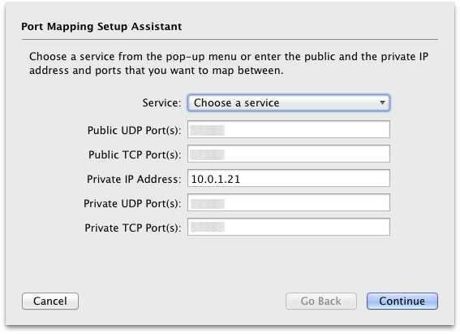
Task: Click Continue to proceed
Action: pyautogui.click(x=402, y=301)
